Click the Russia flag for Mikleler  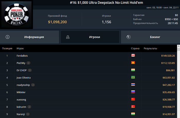coord(133,92)
